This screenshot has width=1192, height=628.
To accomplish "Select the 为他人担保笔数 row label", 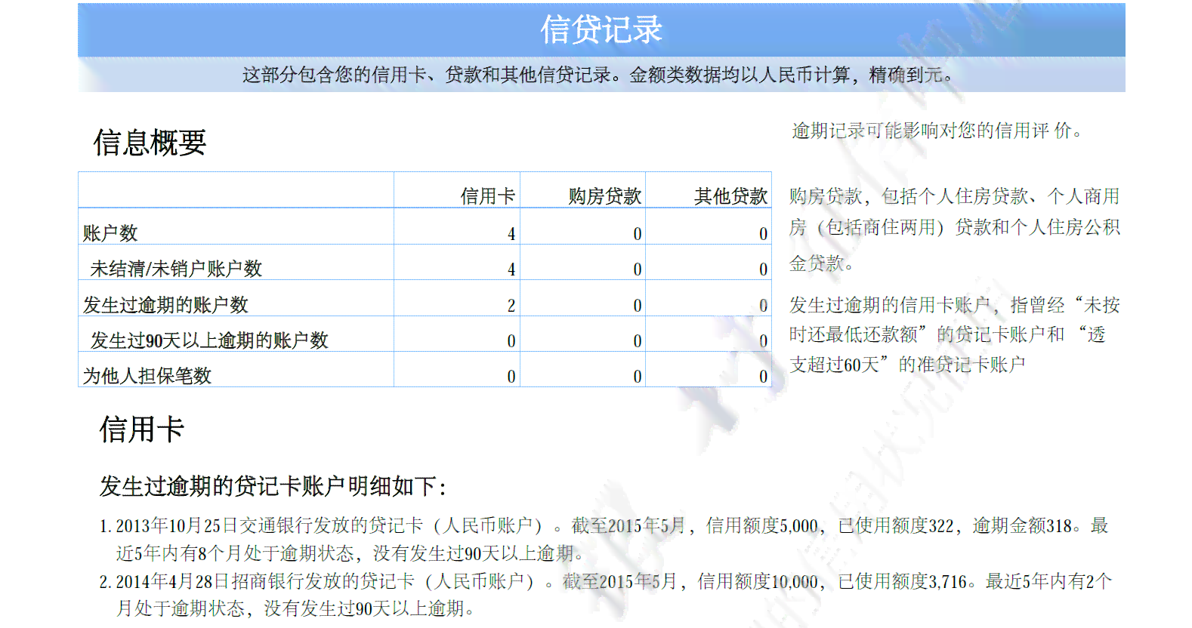I will tap(147, 376).
